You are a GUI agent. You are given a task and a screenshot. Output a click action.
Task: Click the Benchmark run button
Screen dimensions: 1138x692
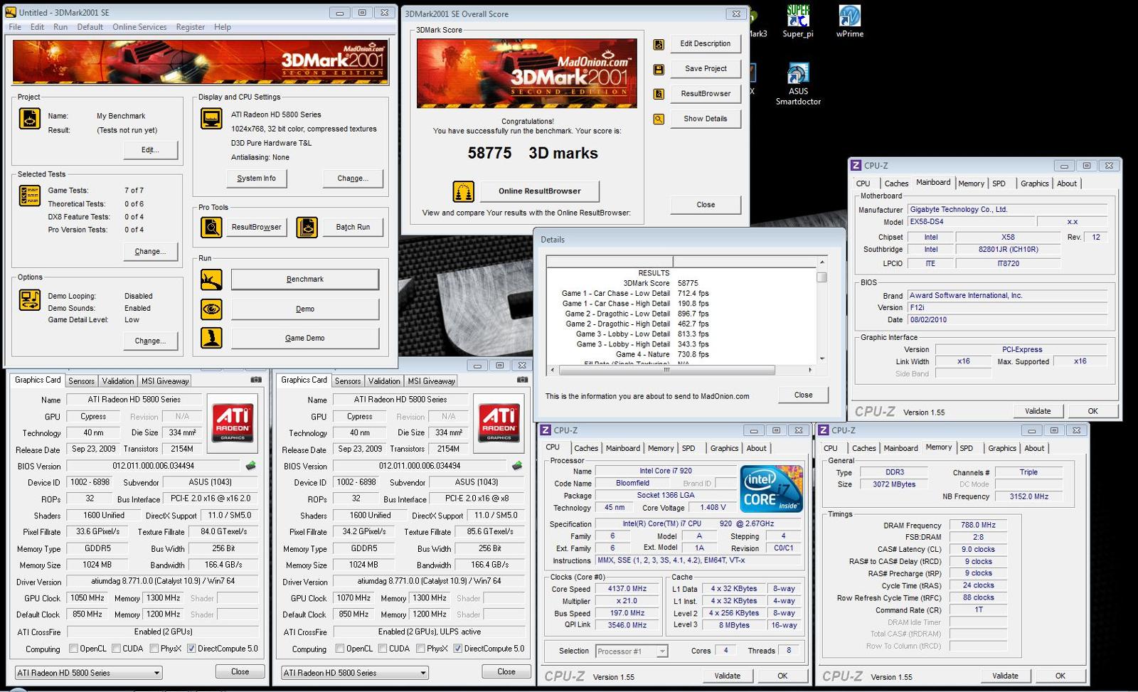pyautogui.click(x=304, y=280)
